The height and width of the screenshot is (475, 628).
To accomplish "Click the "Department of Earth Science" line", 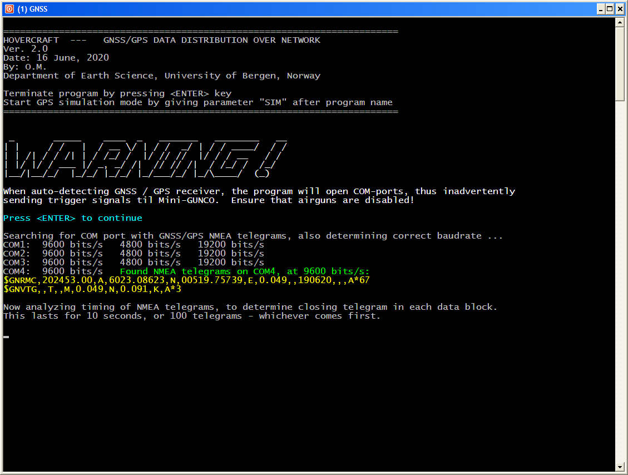I will pyautogui.click(x=161, y=76).
